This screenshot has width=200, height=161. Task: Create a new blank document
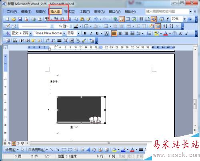tap(8, 19)
